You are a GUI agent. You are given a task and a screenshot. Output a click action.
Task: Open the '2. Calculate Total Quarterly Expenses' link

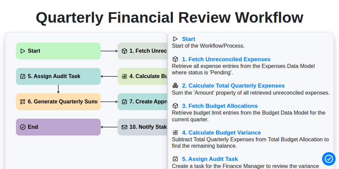(233, 86)
